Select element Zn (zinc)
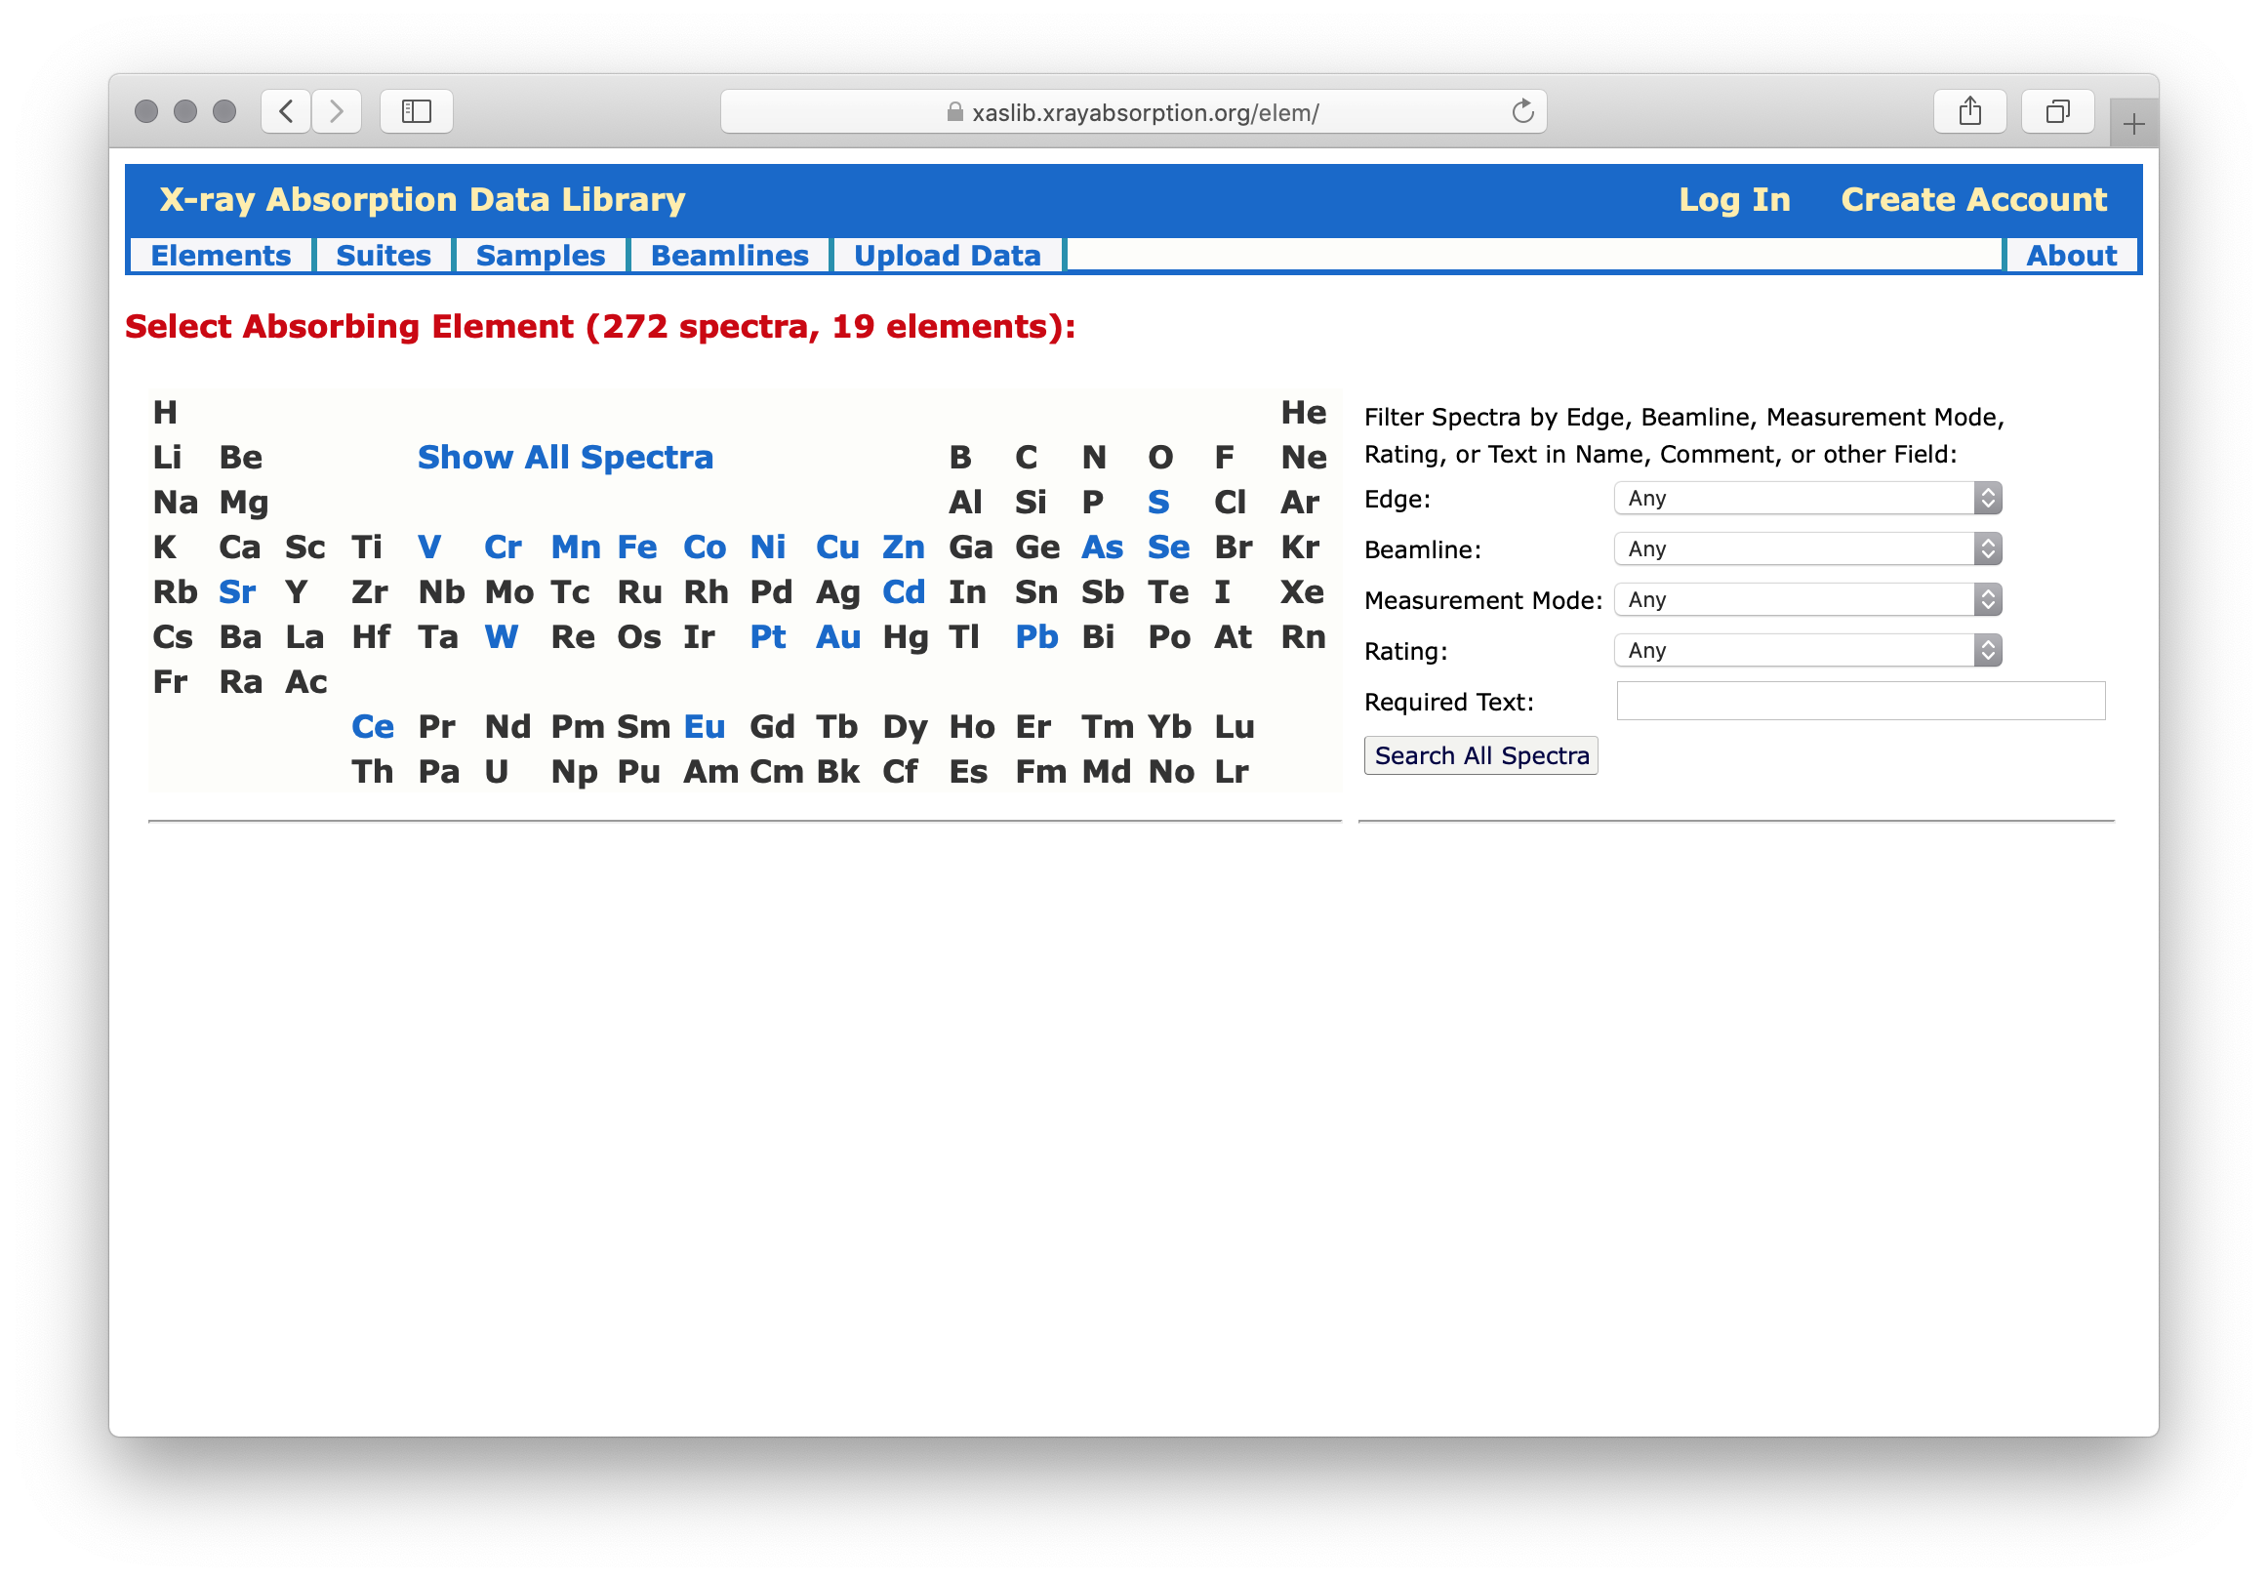 [x=904, y=547]
